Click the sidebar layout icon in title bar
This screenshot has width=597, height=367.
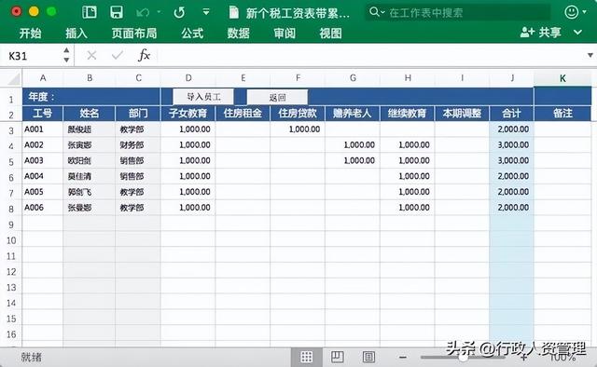click(90, 12)
